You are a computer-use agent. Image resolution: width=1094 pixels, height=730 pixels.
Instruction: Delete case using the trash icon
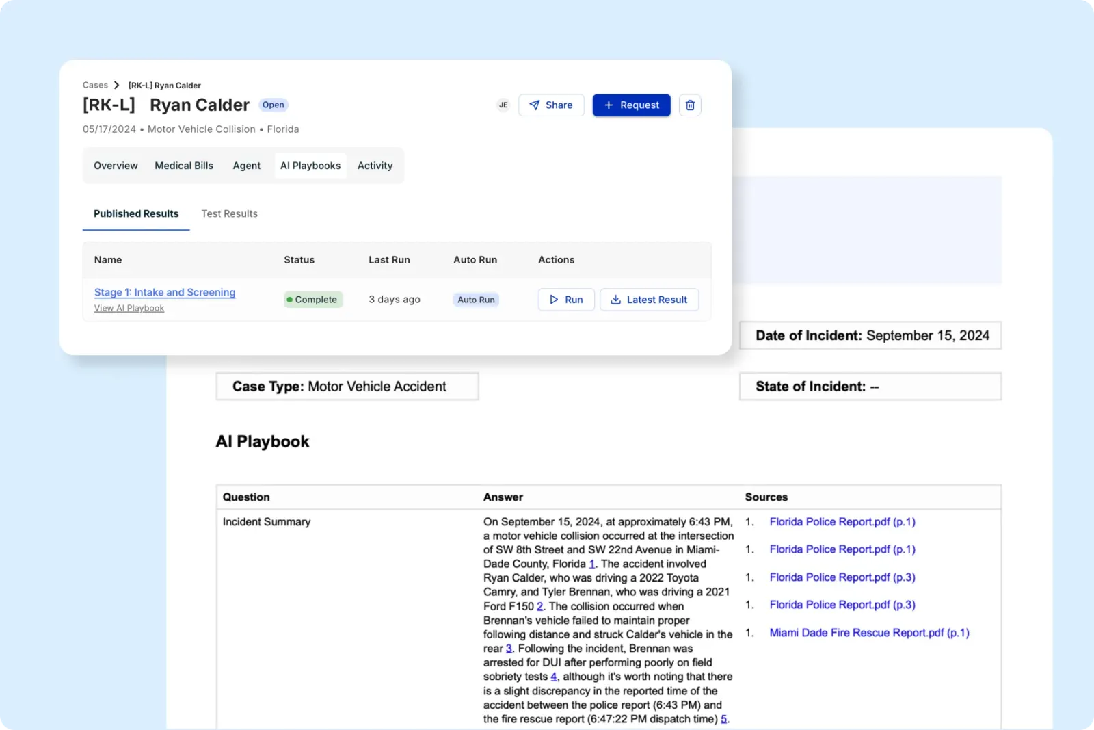pyautogui.click(x=690, y=105)
